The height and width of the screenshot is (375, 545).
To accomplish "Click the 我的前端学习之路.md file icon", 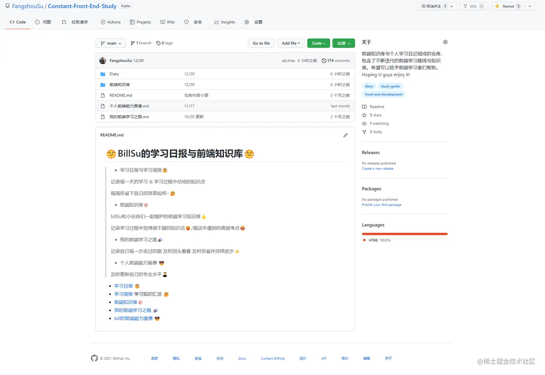I will (103, 117).
